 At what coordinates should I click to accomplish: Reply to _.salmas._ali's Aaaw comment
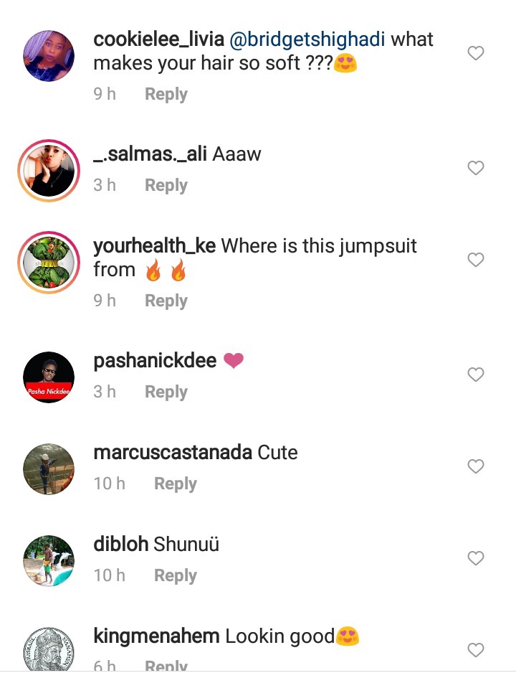tap(166, 186)
